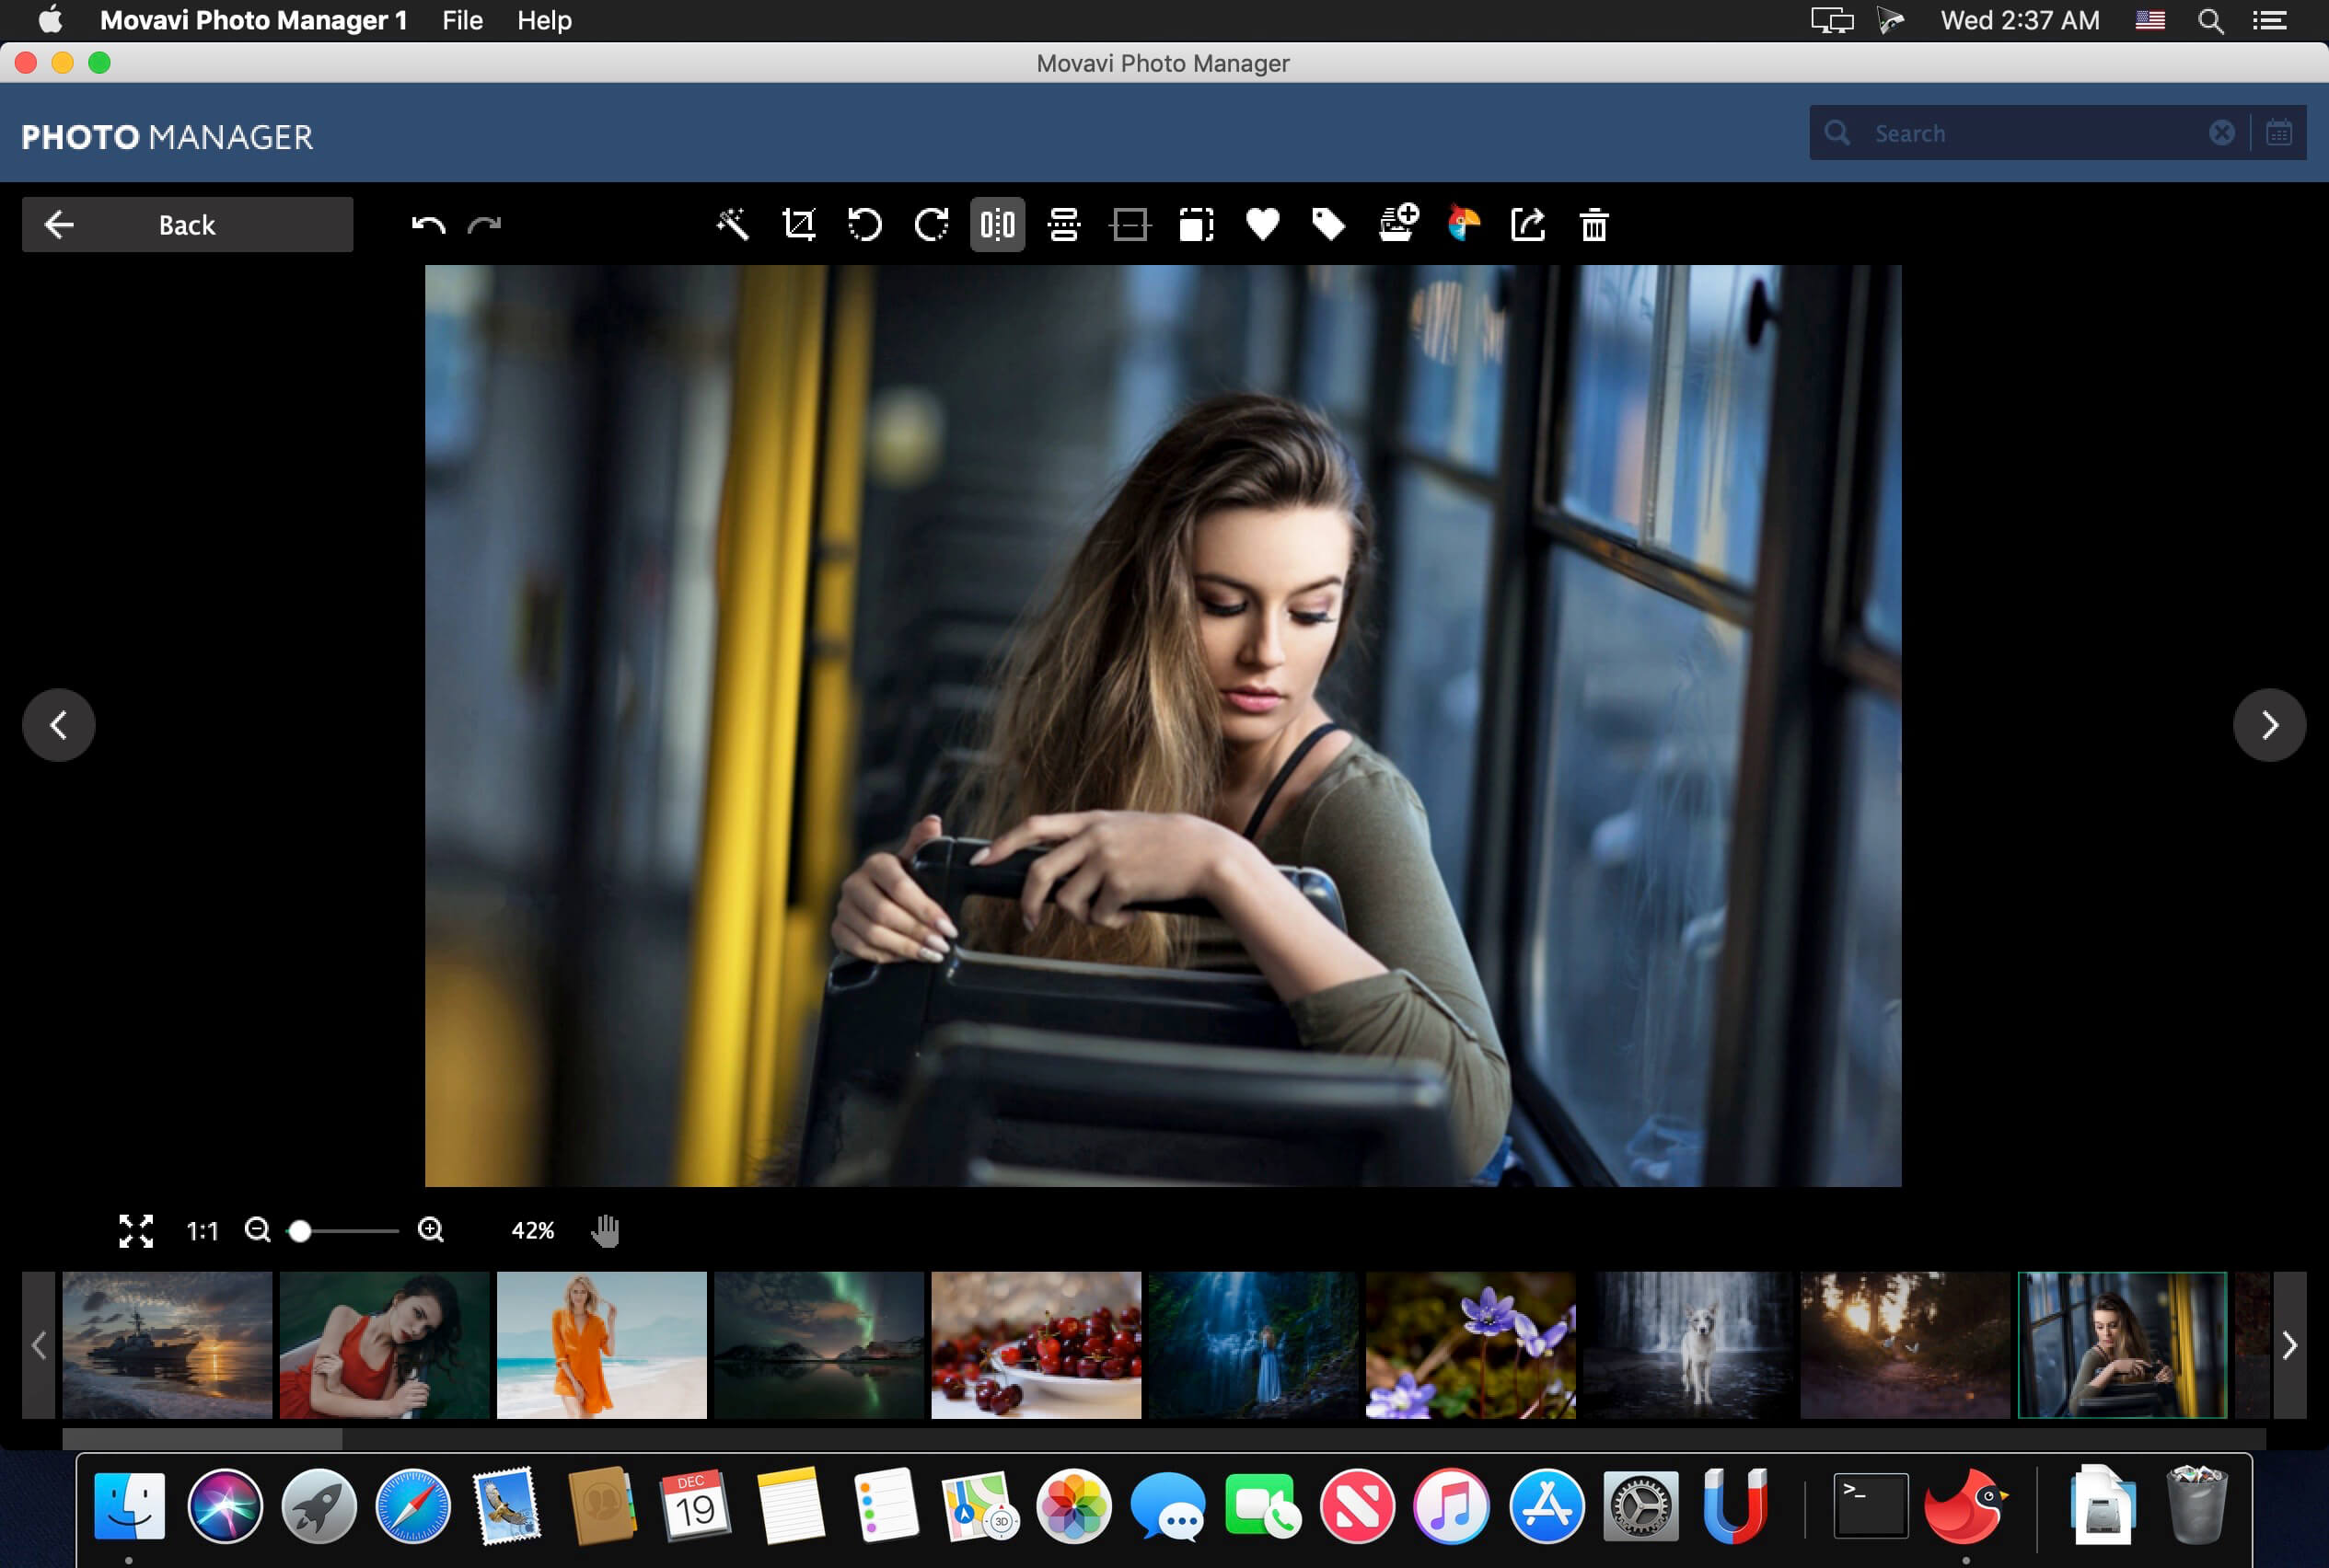2329x1568 pixels.
Task: Add photo to favorites with heart
Action: (x=1263, y=224)
